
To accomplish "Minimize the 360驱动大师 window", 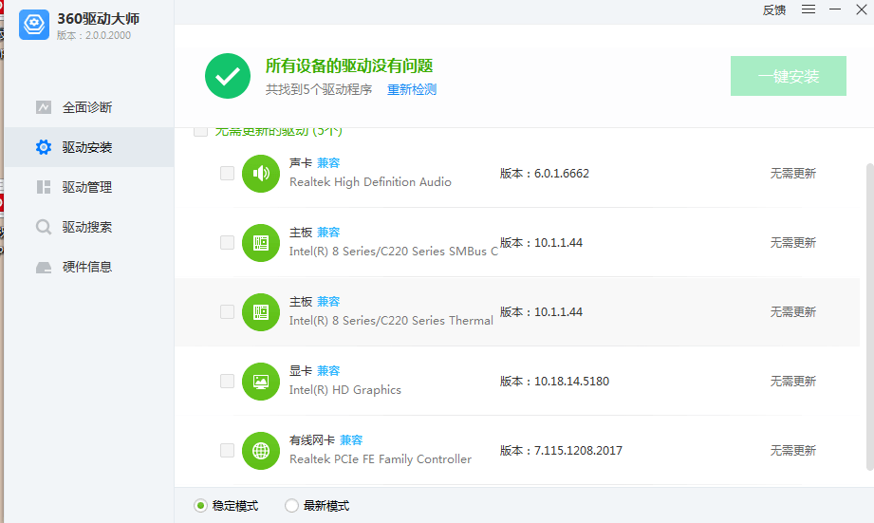I will [835, 9].
